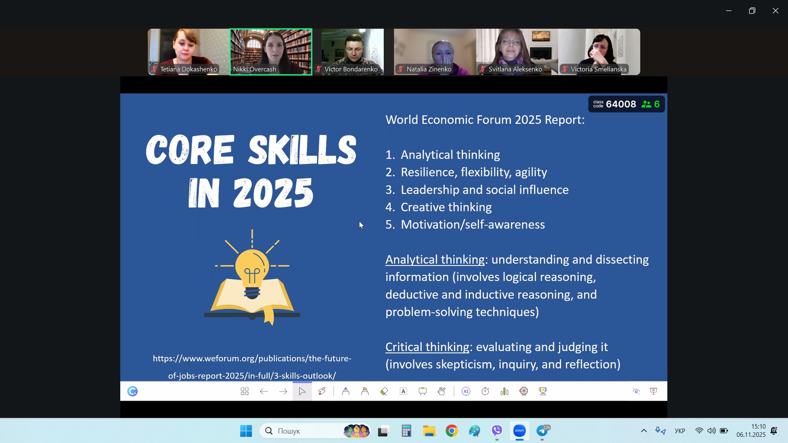This screenshot has width=788, height=443.
Task: Select Nikki Overcash video thumbnail
Action: pyautogui.click(x=271, y=52)
